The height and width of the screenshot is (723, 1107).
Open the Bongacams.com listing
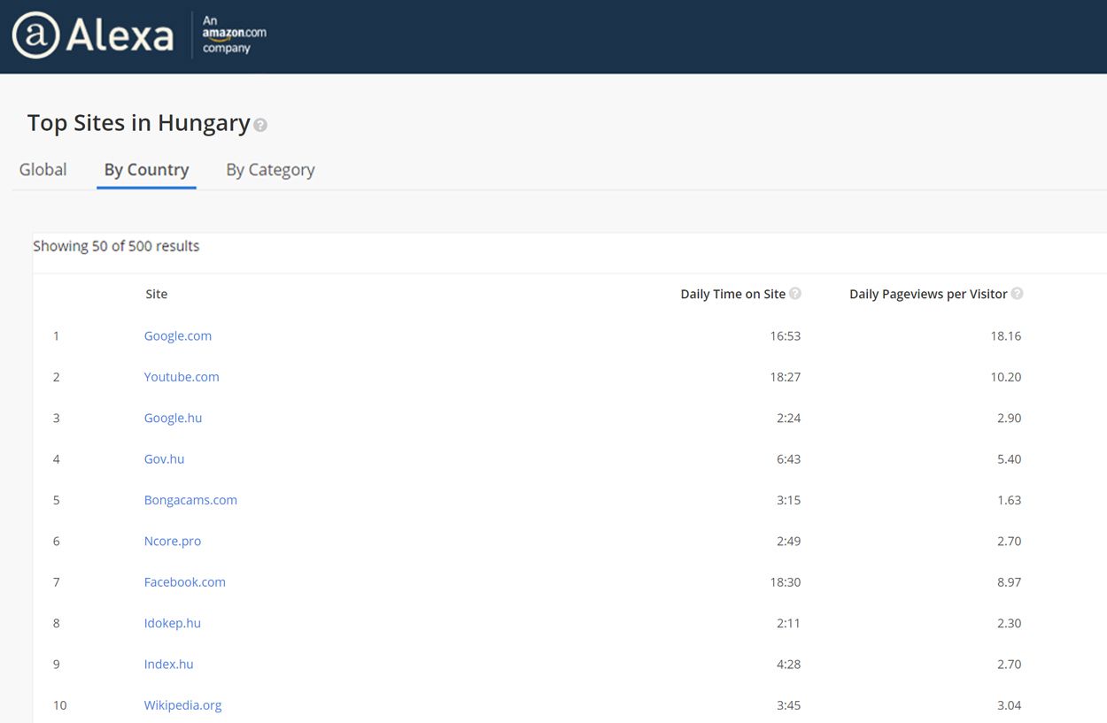[x=190, y=500]
